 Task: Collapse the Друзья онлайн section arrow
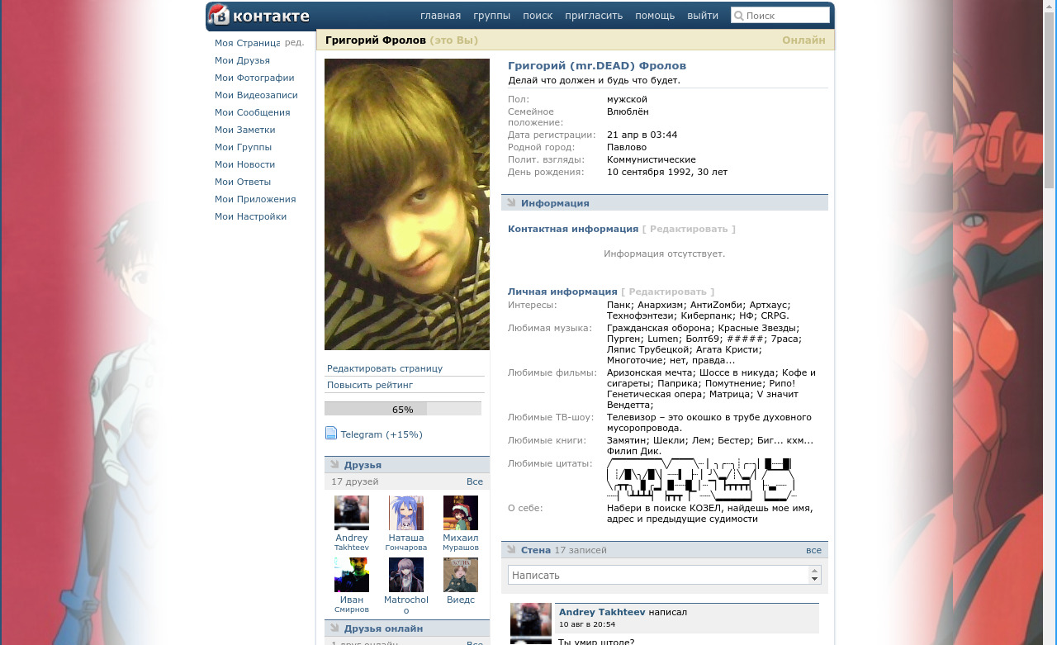[x=334, y=628]
